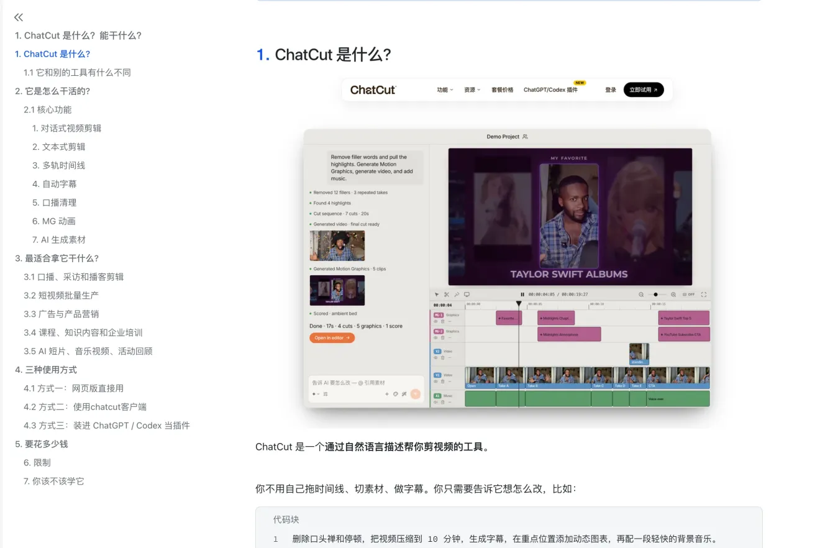Go to outline item 口播清理
This screenshot has width=820, height=548.
tap(55, 203)
